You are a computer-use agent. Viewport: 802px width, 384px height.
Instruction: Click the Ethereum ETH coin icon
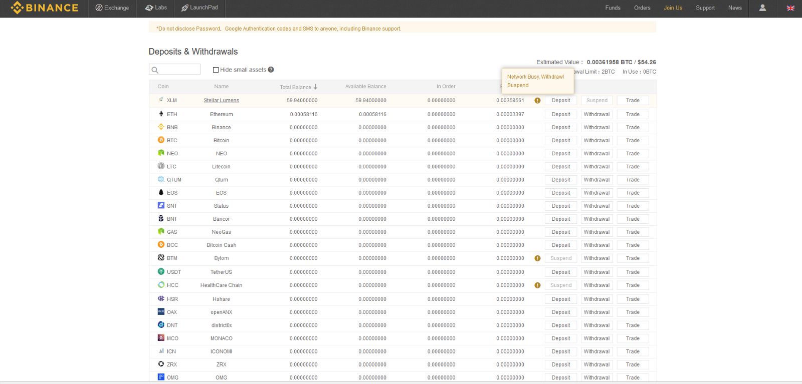click(161, 114)
